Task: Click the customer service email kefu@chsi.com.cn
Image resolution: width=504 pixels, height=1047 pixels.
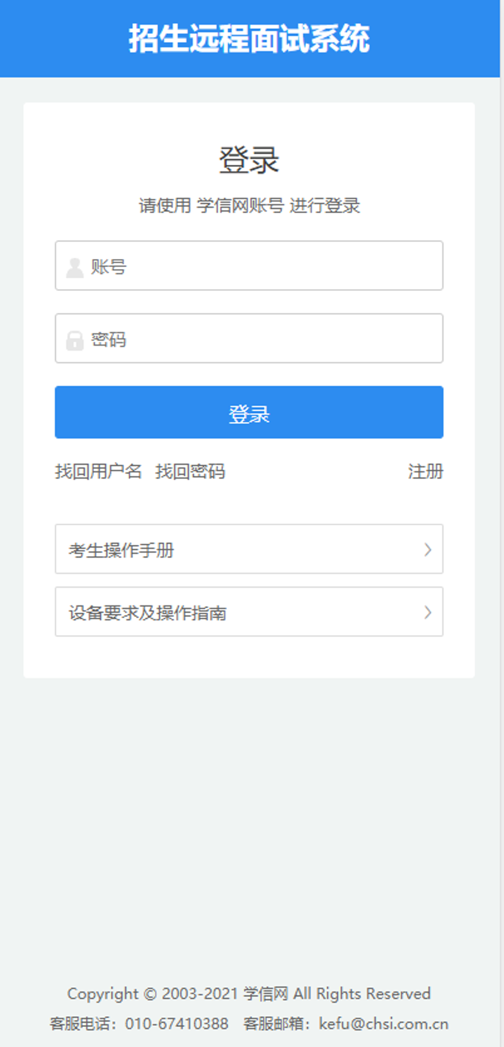Action: [x=383, y=1024]
